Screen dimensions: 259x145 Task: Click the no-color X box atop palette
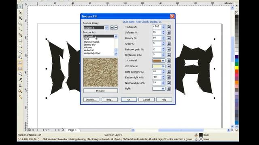tap(236, 12)
